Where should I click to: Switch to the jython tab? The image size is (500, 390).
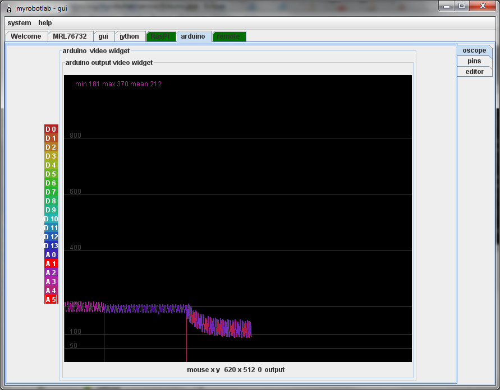(129, 36)
